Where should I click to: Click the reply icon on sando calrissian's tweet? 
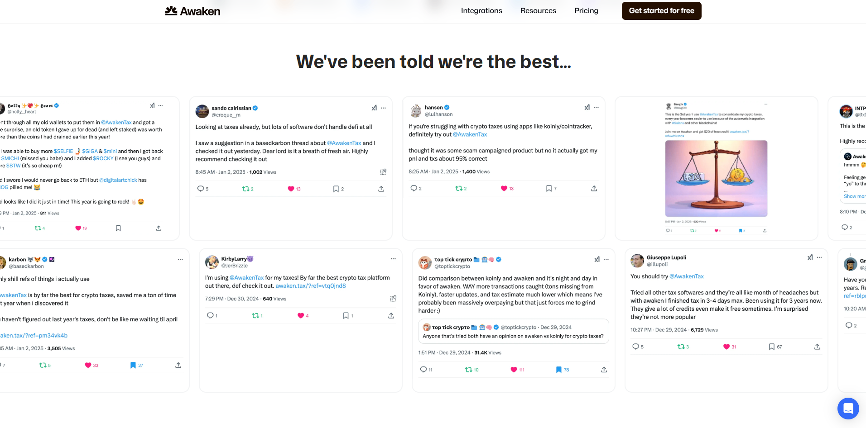[x=200, y=189]
